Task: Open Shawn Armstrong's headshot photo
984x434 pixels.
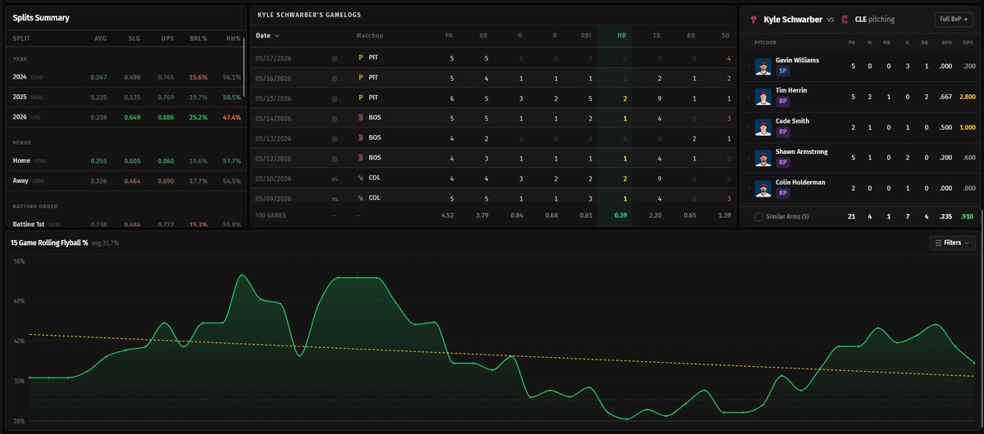Action: (x=763, y=158)
